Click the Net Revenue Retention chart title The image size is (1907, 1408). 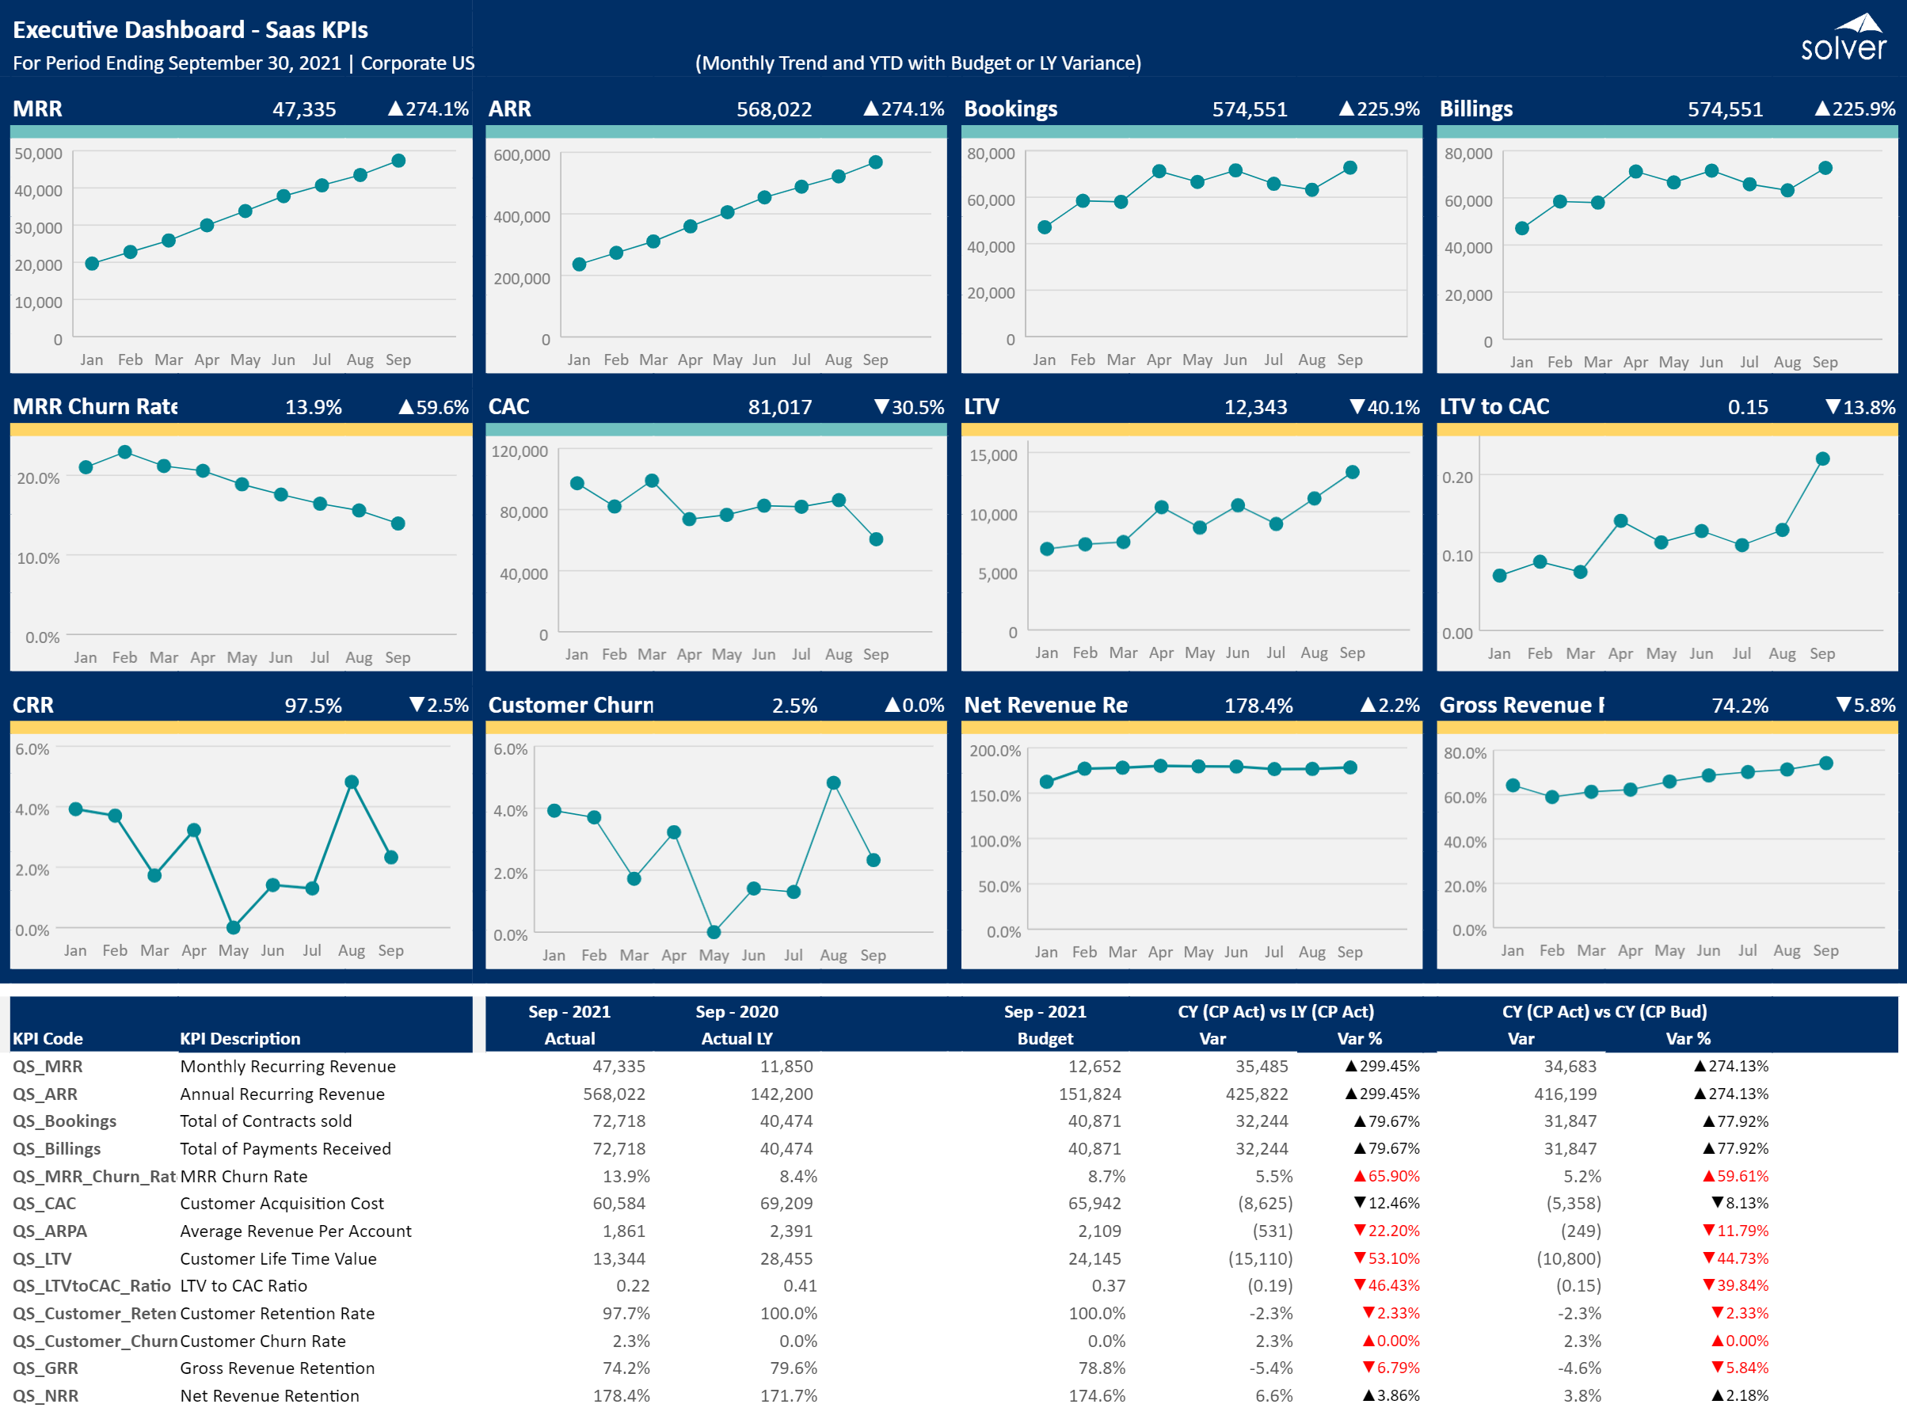[1045, 706]
